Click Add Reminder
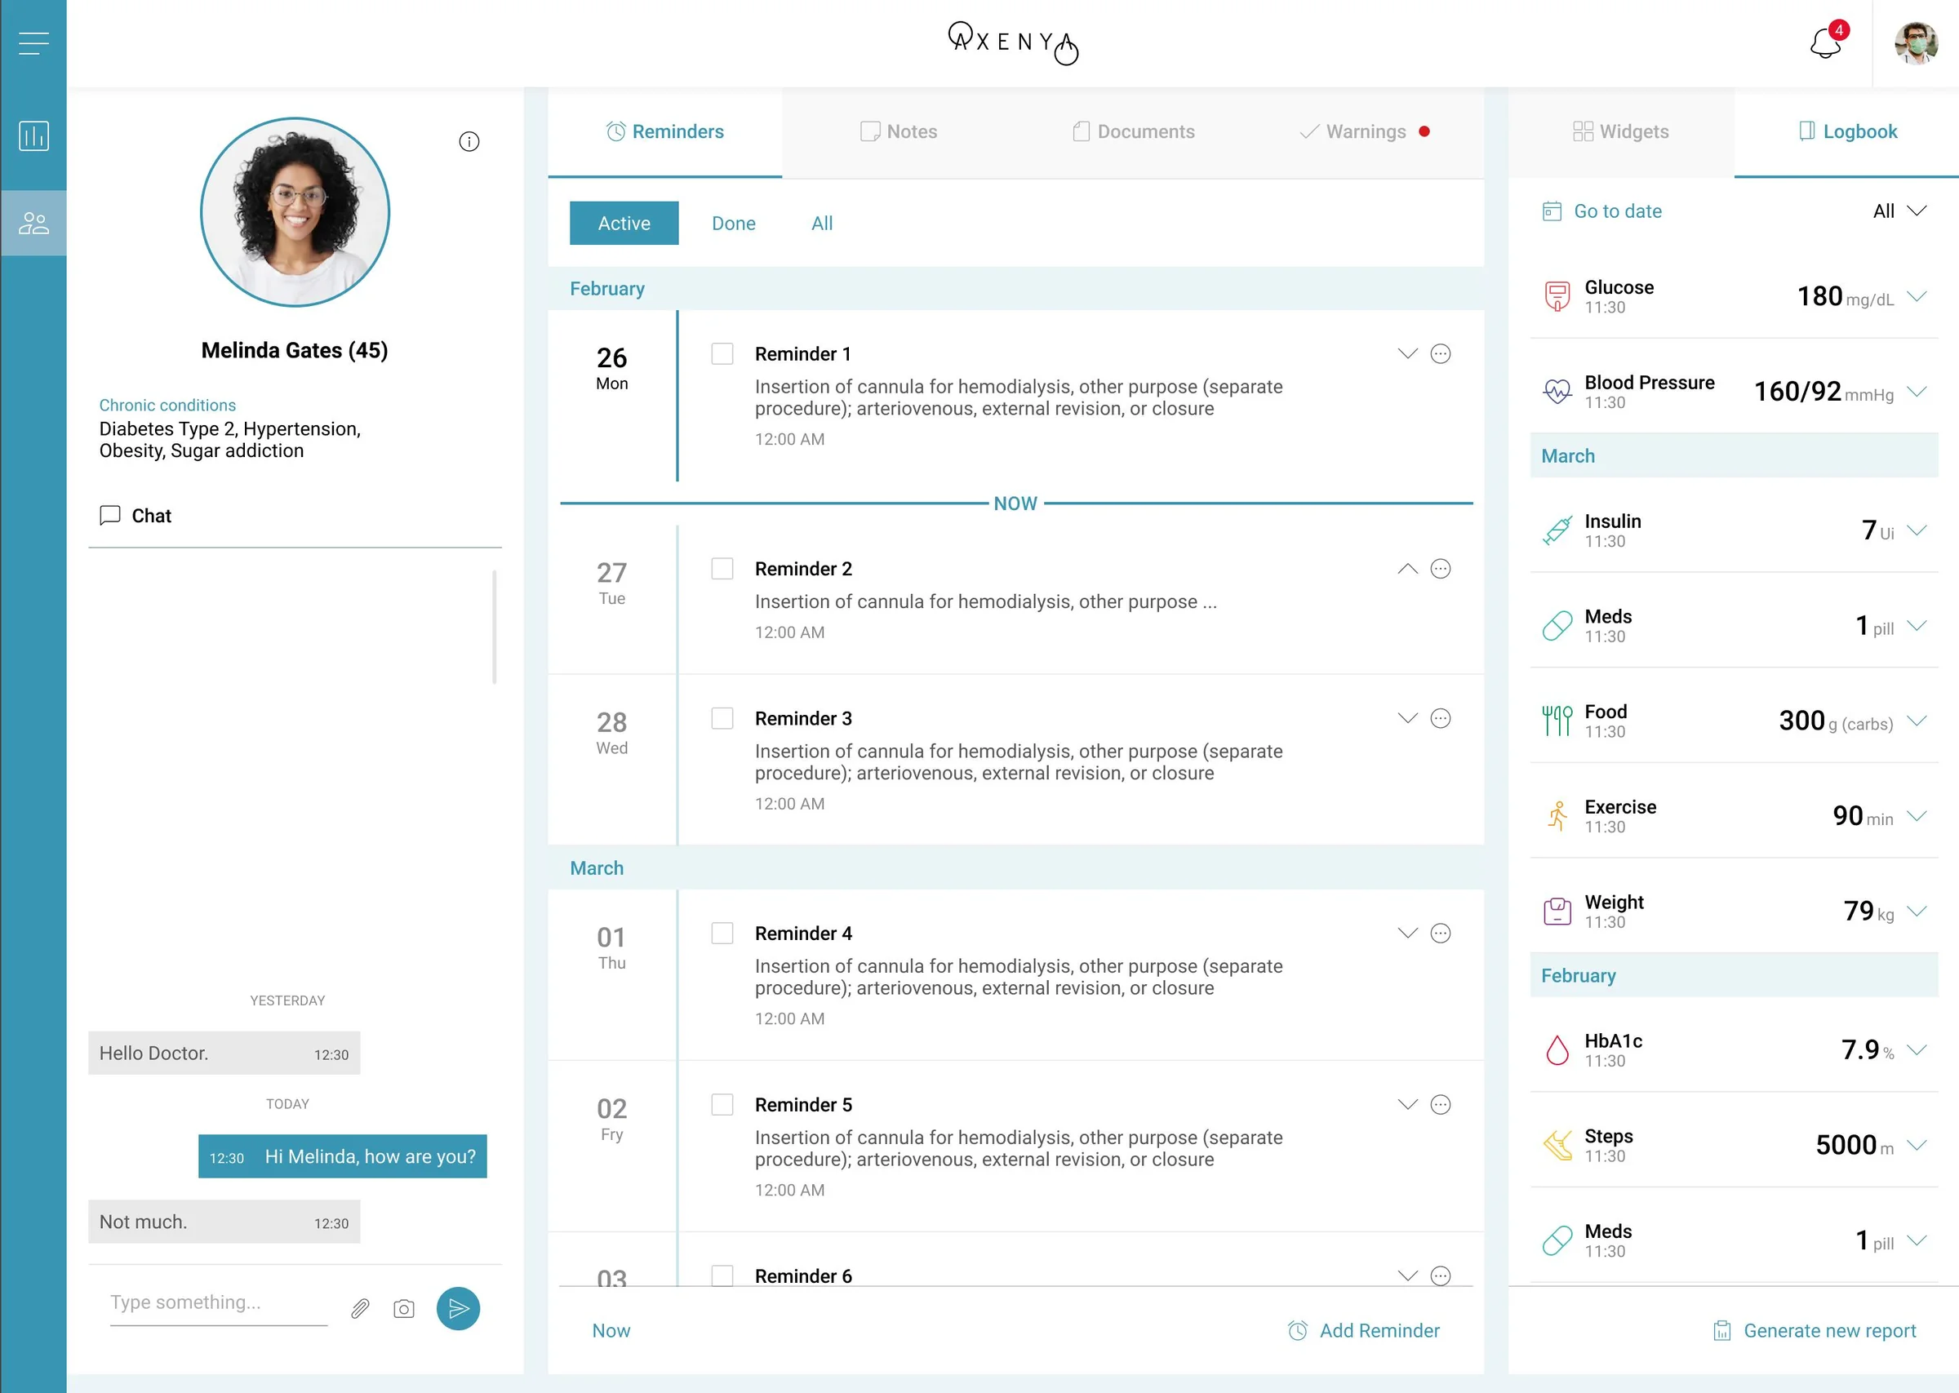This screenshot has height=1393, width=1959. pyautogui.click(x=1364, y=1330)
